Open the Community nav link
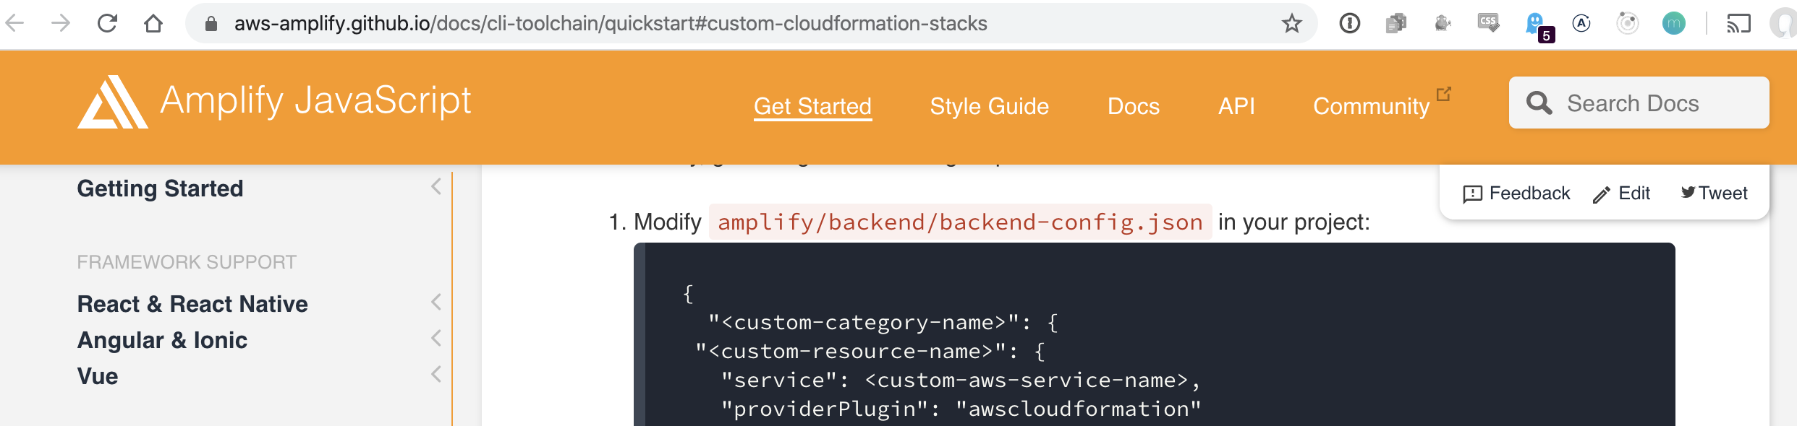The width and height of the screenshot is (1797, 426). click(1372, 106)
